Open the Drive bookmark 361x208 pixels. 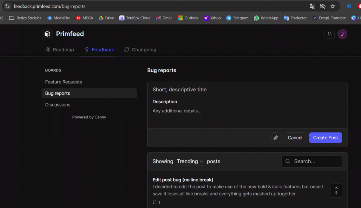click(x=106, y=18)
